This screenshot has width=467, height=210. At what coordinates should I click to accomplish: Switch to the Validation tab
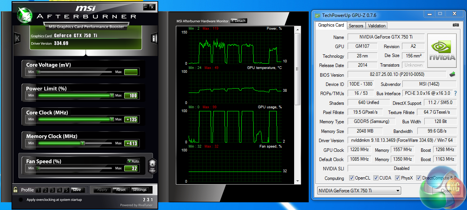pos(377,26)
